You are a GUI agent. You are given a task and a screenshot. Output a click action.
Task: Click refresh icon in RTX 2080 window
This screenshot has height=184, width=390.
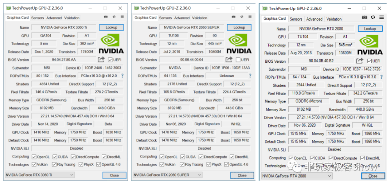(373, 17)
